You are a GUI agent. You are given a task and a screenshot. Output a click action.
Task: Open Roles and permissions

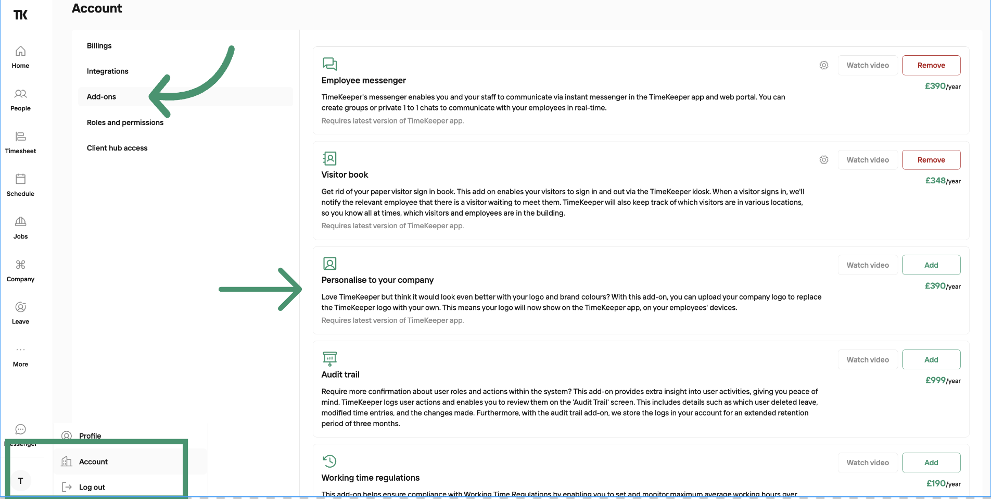125,122
